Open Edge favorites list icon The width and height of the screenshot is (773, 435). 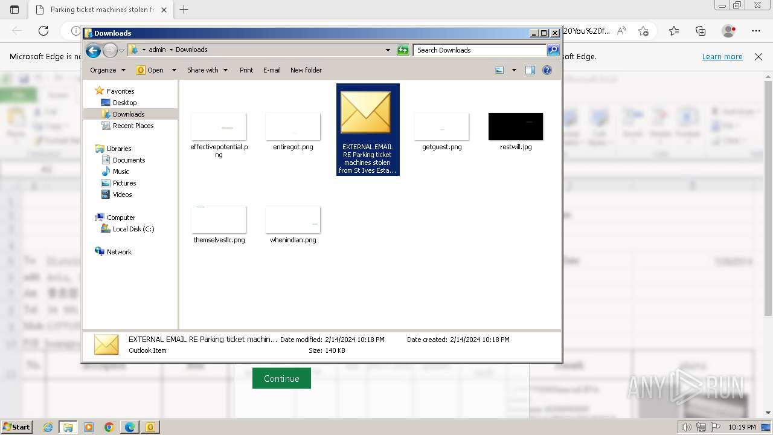(x=674, y=31)
